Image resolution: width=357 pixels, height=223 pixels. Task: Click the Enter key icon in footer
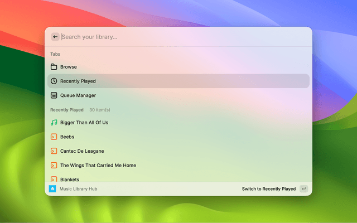[x=303, y=189]
